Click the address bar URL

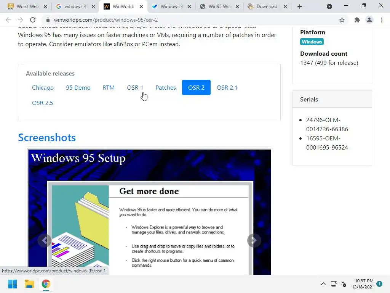coord(106,20)
